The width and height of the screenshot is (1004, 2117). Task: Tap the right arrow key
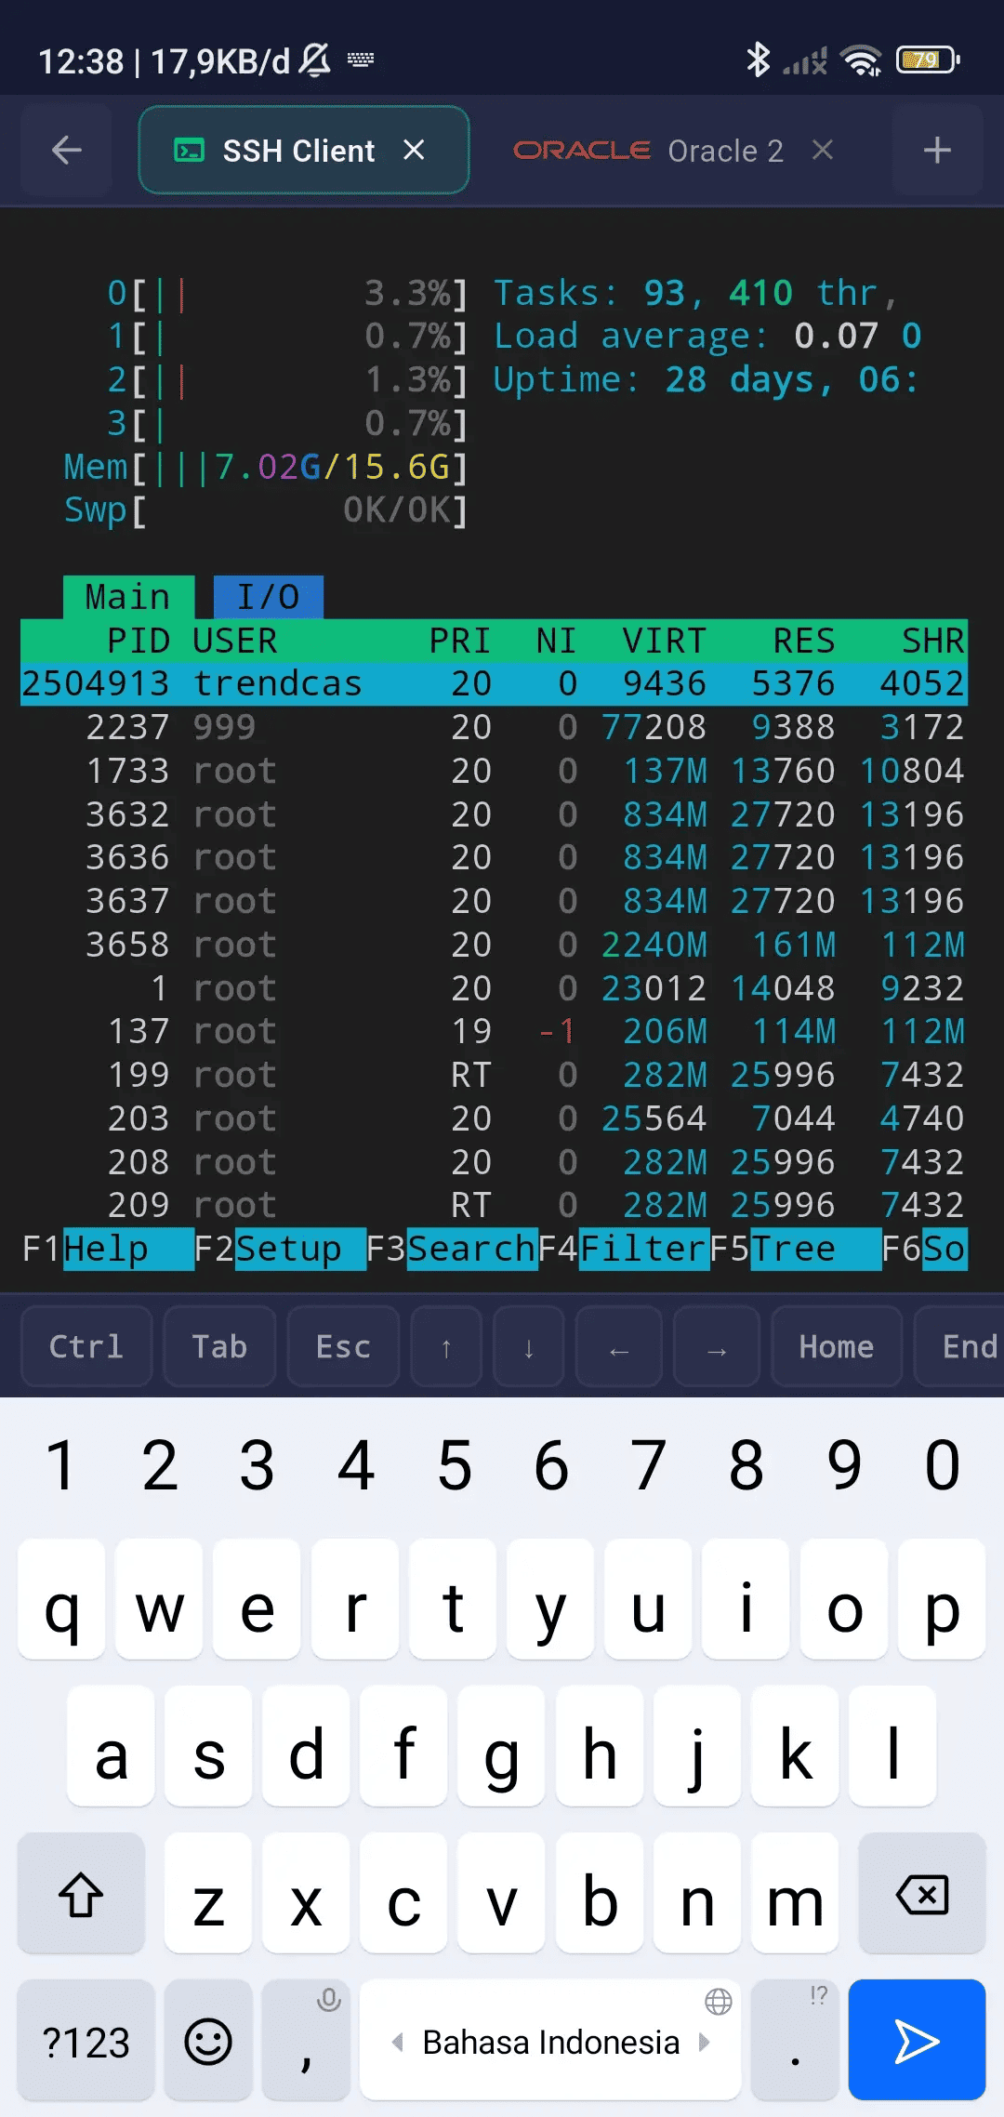(717, 1346)
